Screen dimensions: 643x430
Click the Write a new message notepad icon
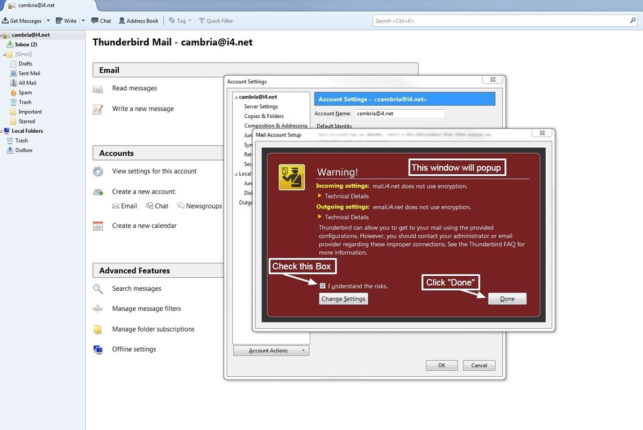point(98,110)
